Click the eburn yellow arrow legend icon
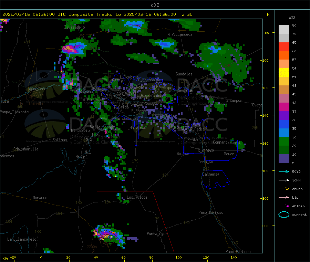This screenshot has height=262, width=310. point(284,189)
